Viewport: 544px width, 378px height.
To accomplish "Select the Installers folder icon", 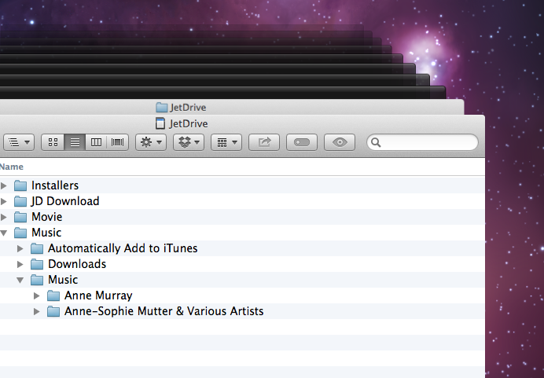I will pos(20,185).
